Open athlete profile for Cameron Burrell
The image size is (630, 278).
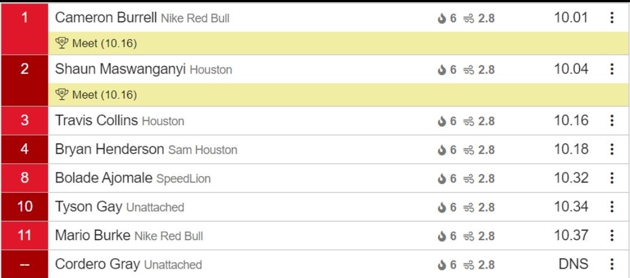[x=106, y=17]
